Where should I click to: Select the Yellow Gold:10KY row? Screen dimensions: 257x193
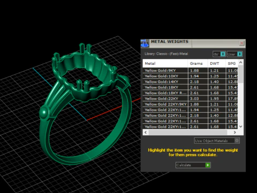(190, 76)
